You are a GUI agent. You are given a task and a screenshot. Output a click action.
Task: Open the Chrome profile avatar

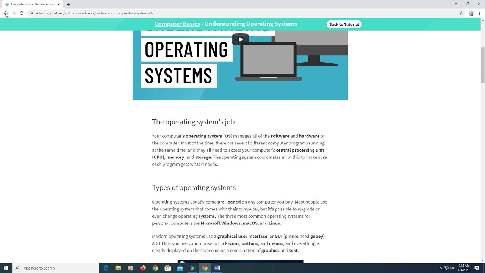[x=471, y=13]
